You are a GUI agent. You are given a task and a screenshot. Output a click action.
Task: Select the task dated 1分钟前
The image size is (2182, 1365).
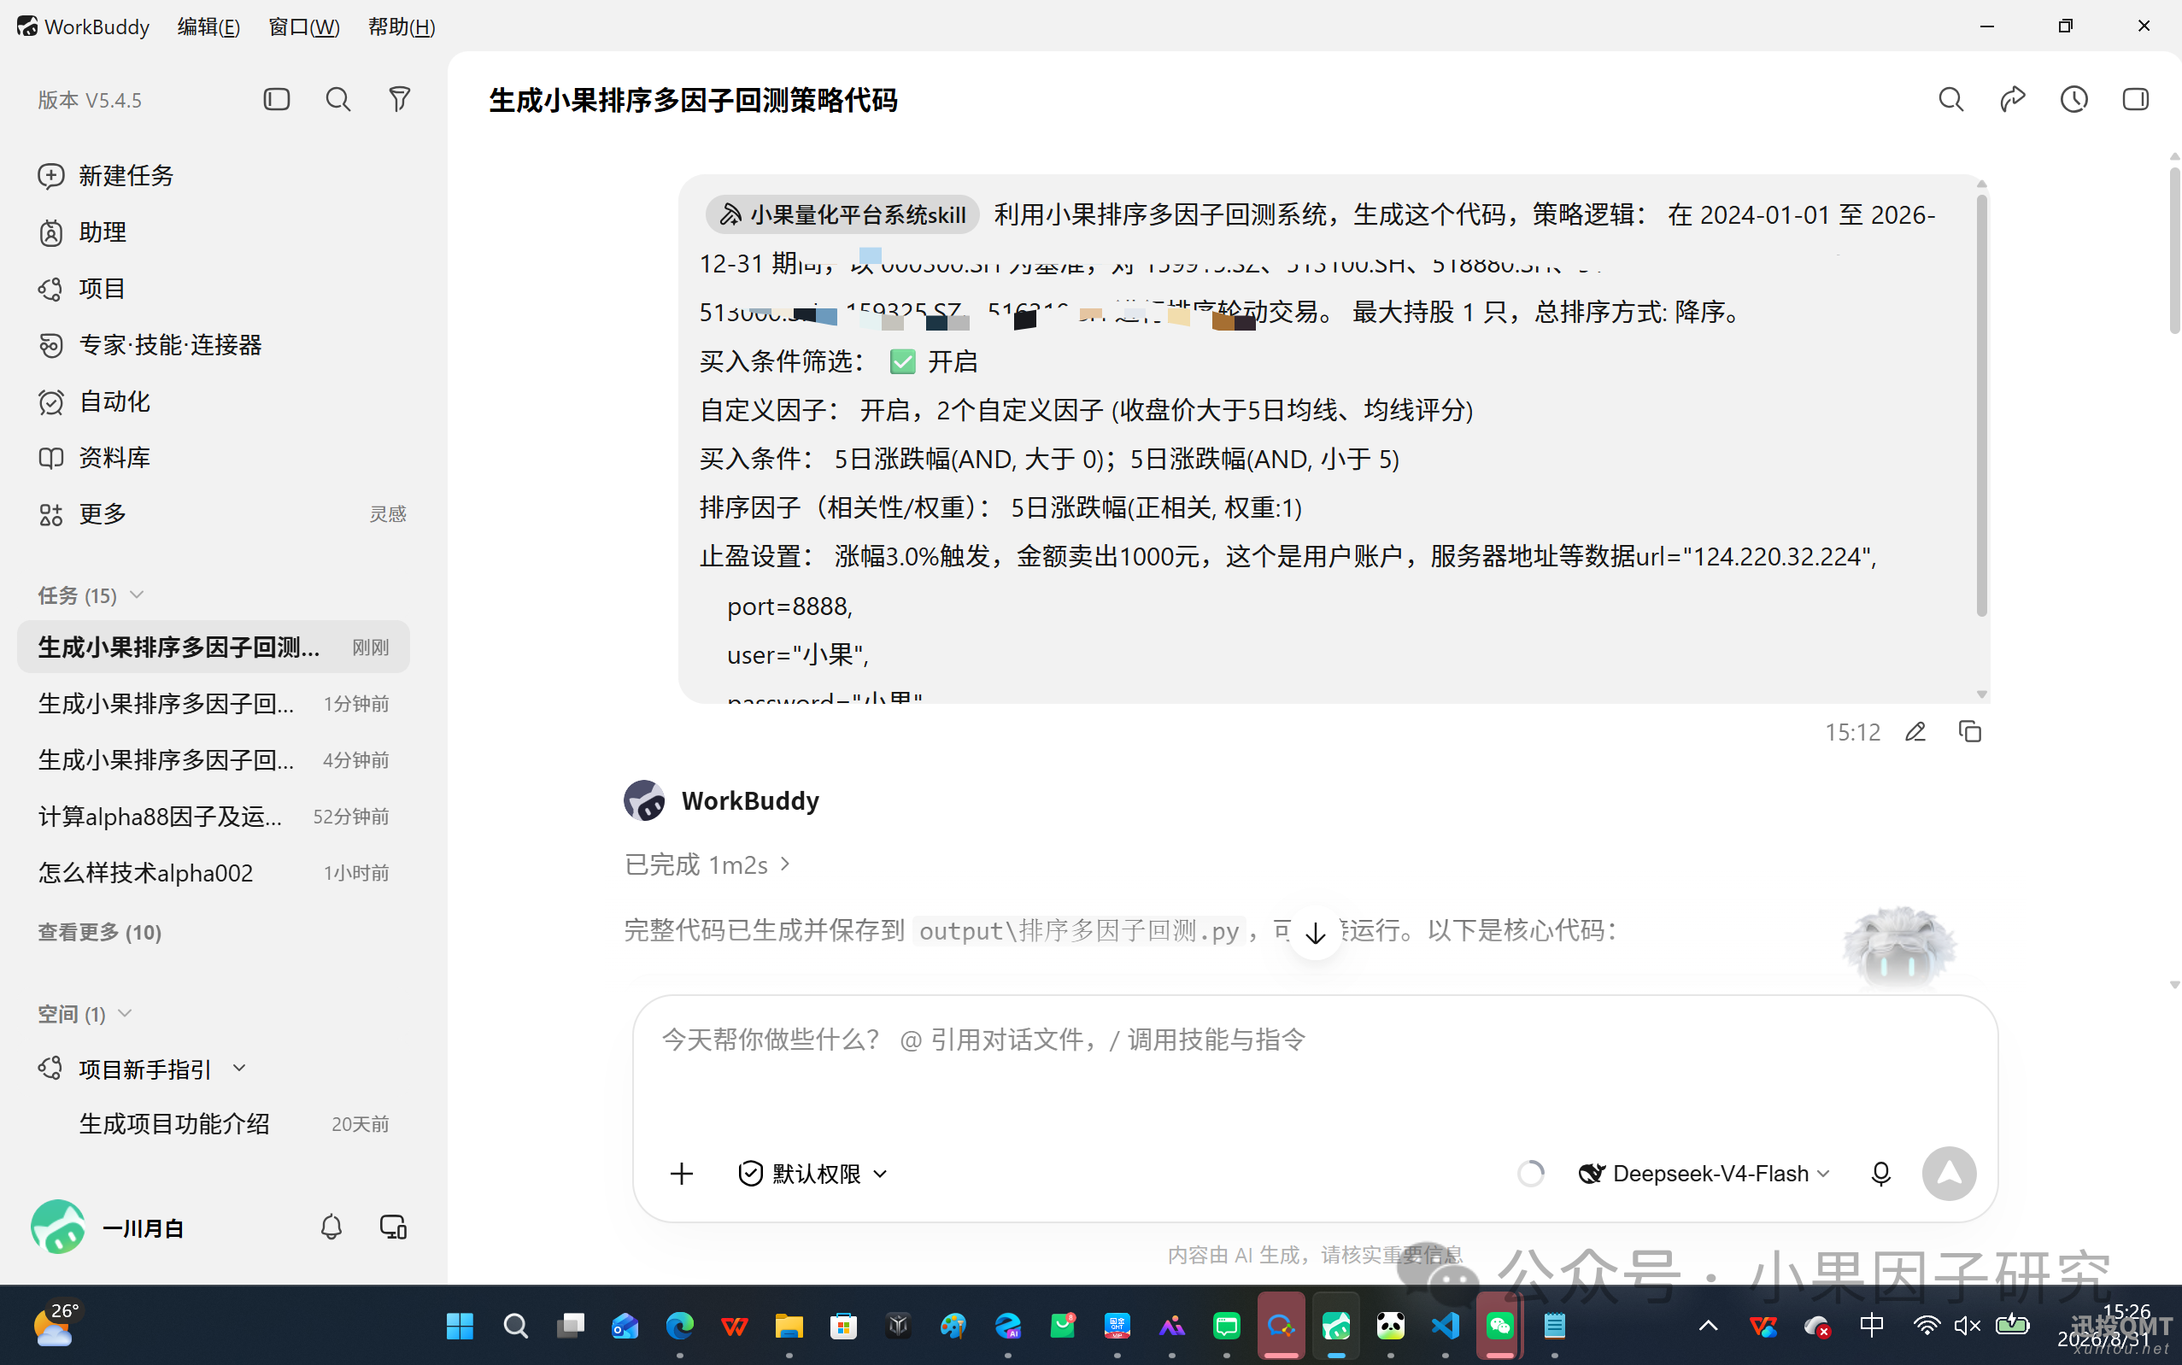[213, 703]
